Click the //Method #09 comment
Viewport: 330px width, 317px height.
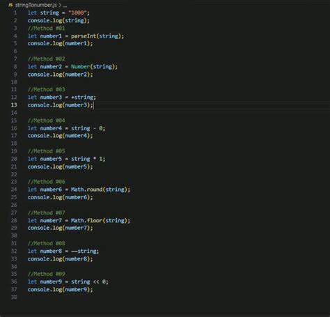[x=46, y=274]
